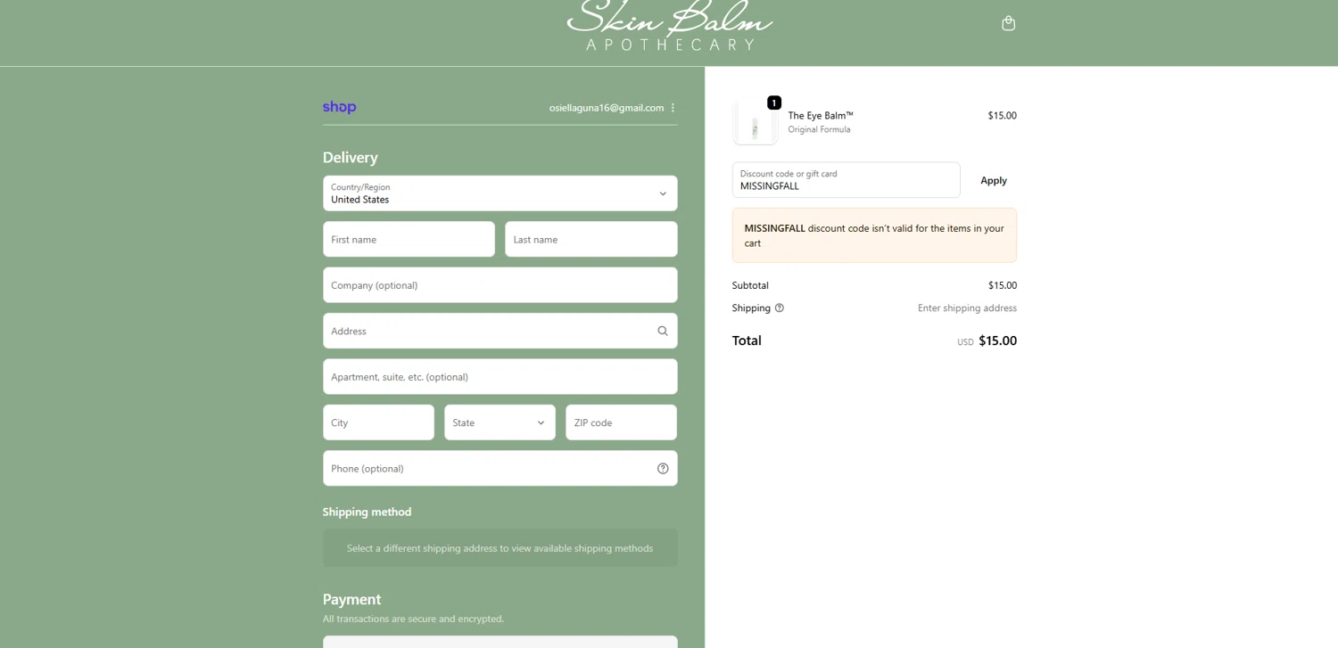Focus the First name field
Viewport: 1338px width, 648px height.
(x=409, y=239)
